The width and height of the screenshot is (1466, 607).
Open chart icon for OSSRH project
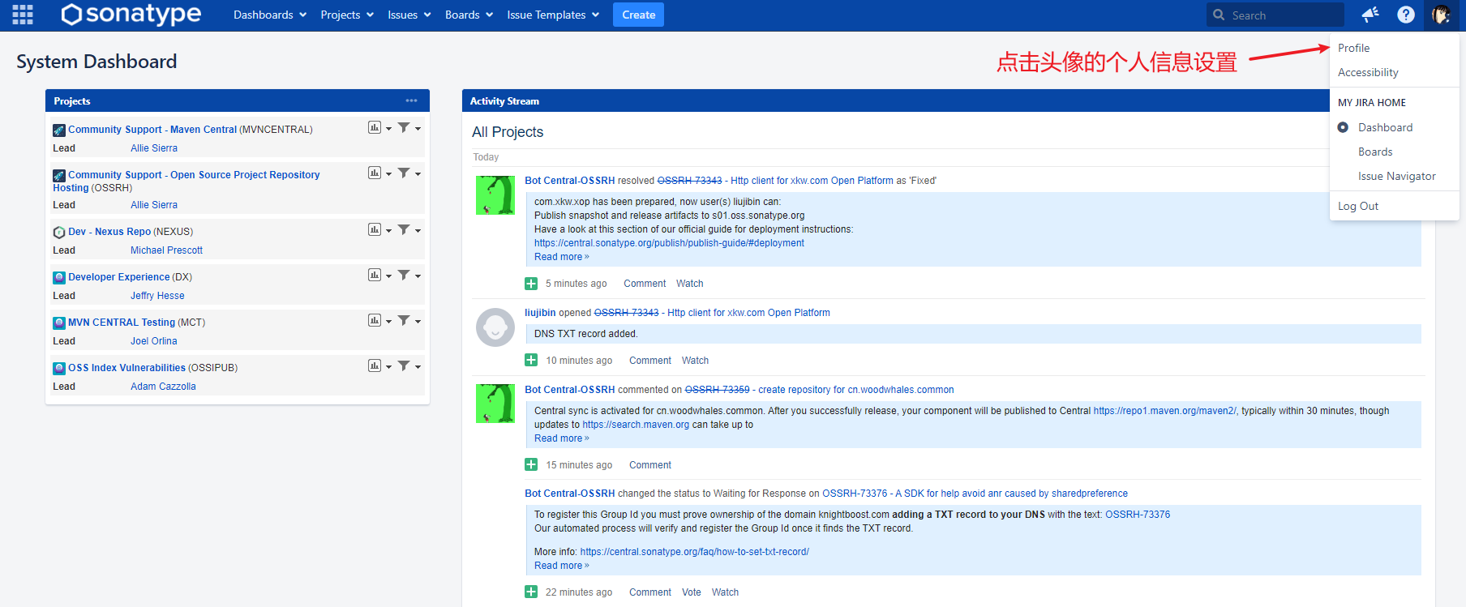click(375, 173)
